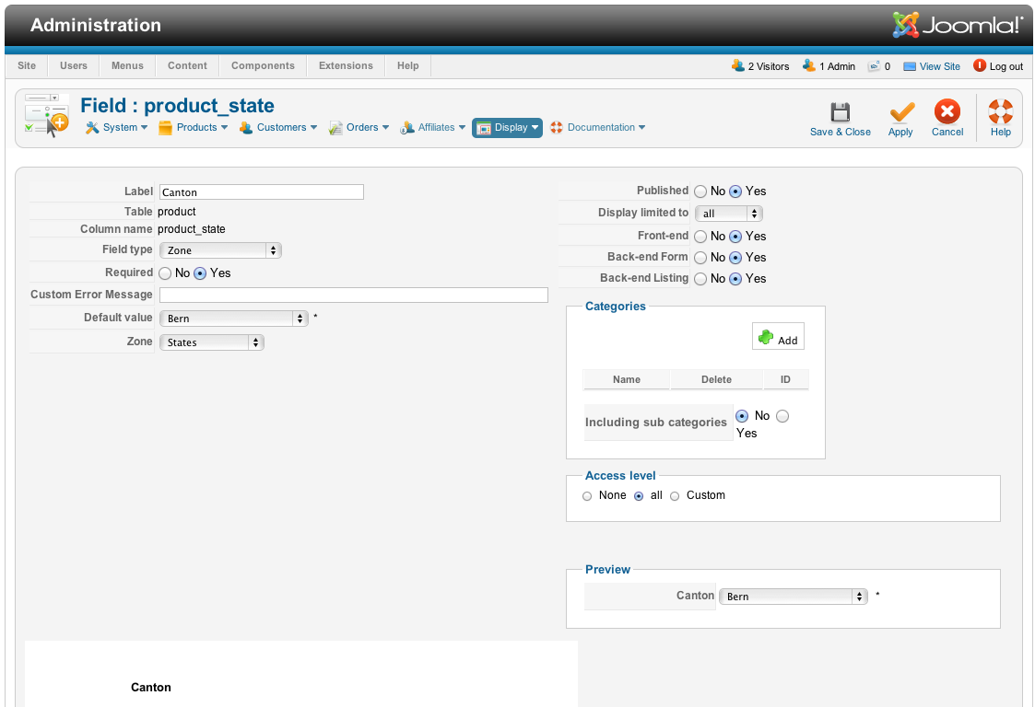Click the Documentation menu link
Screen dimensions: 1035x707
tap(601, 127)
